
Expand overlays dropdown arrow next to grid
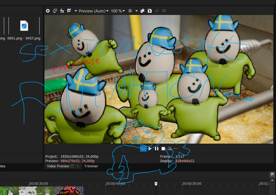[136, 11]
